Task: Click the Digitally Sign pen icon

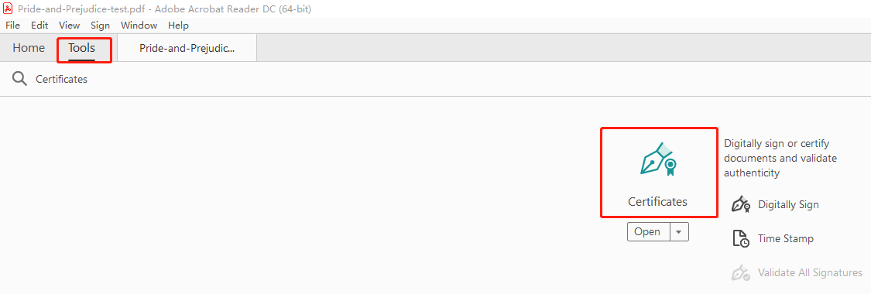Action: pyautogui.click(x=740, y=204)
